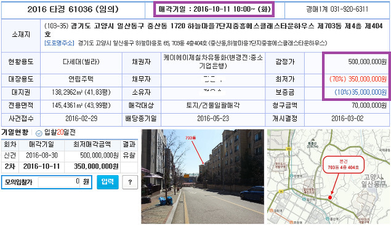Select case number 2016 타경 61036 text

(73, 9)
